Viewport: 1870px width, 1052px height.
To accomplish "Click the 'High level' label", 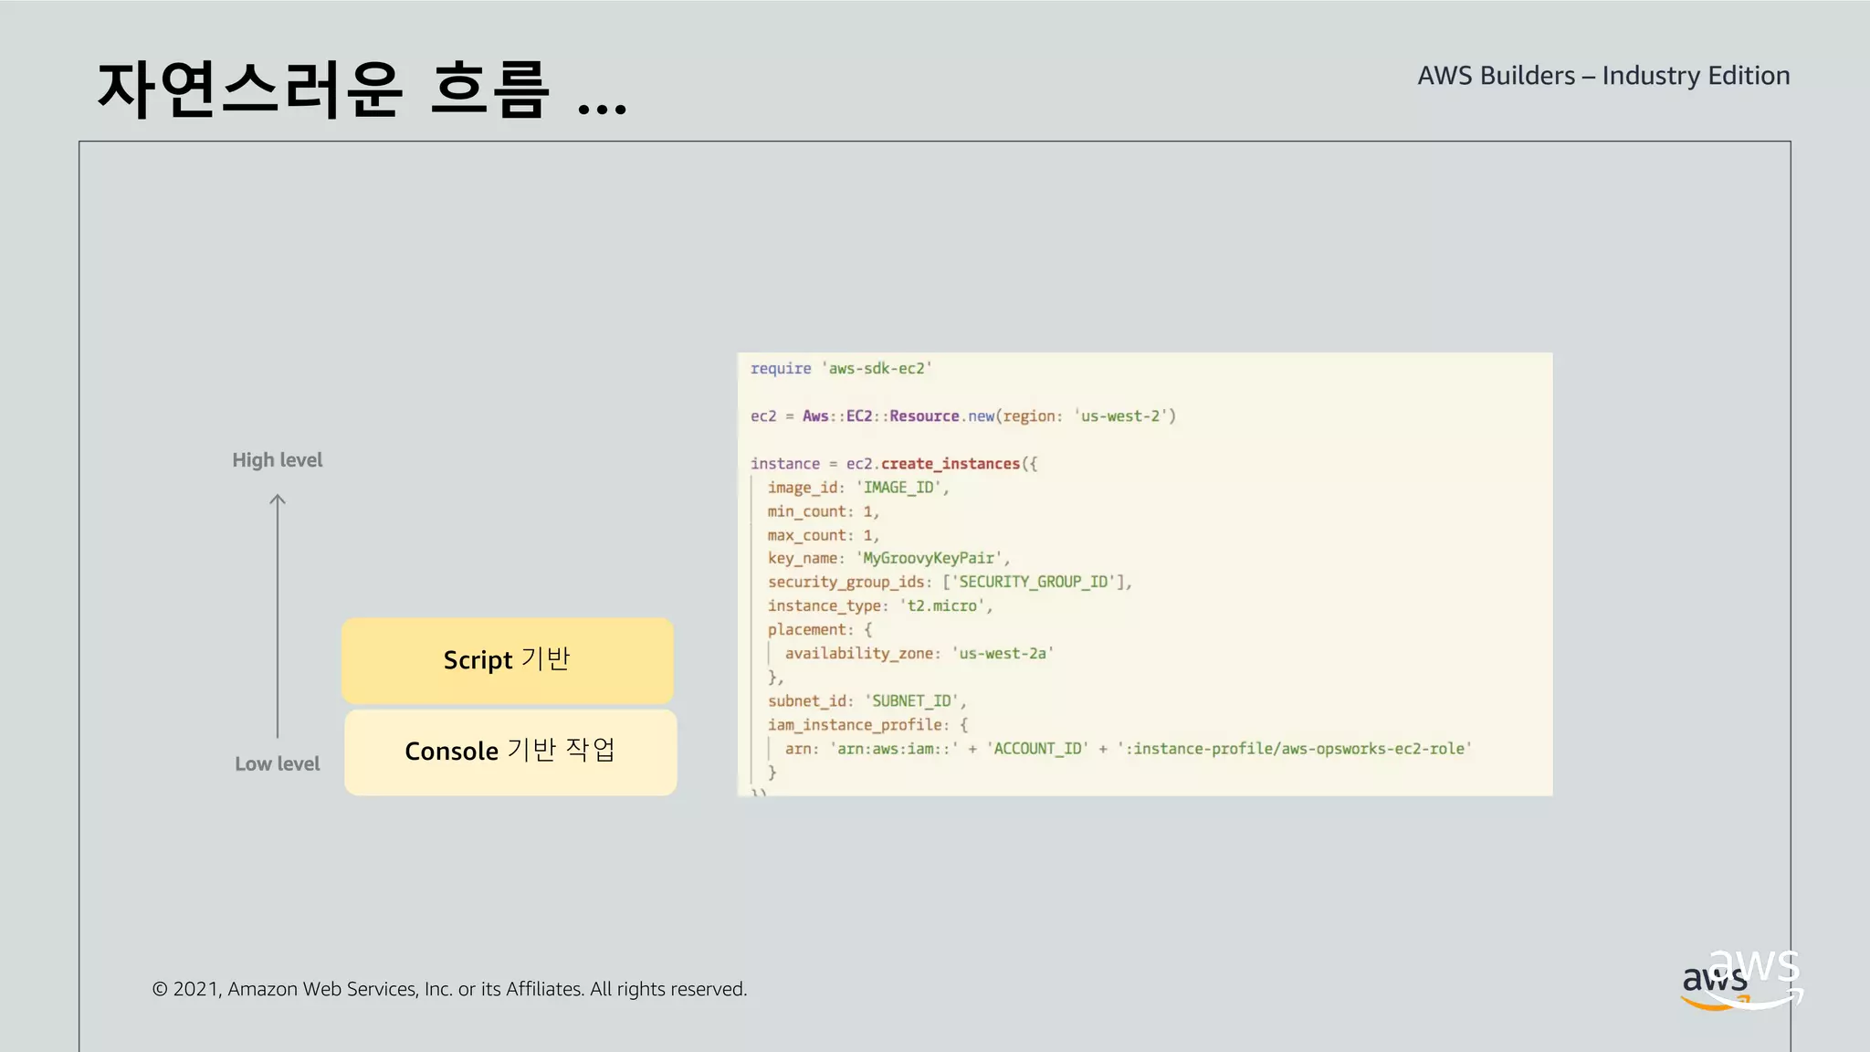I will click(x=277, y=460).
